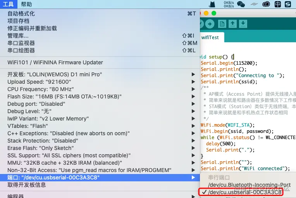Viewport: 296px width, 198px height.
Task: Expand Erase Flash Only Sketch submenu
Action: tap(100, 148)
